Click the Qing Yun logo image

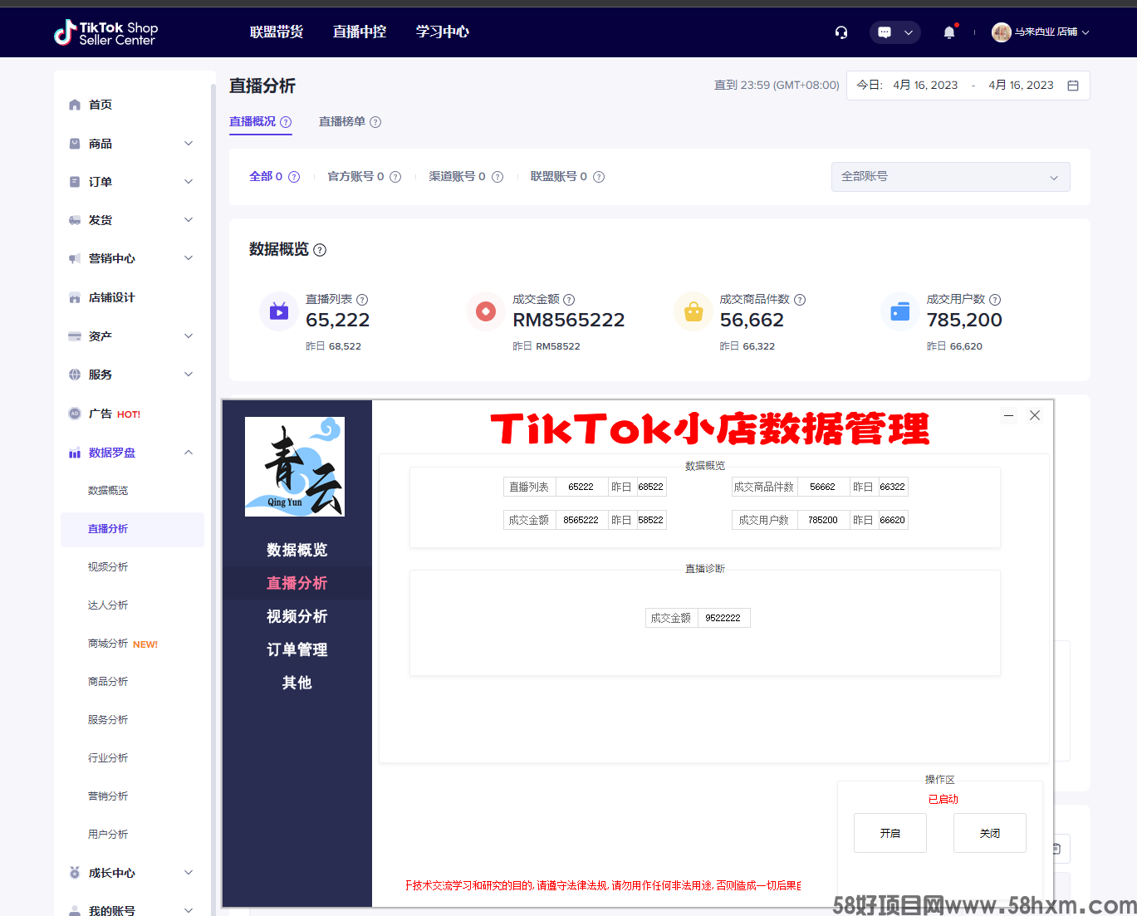(295, 467)
